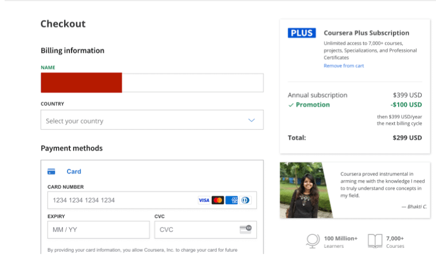The height and width of the screenshot is (277, 436).
Task: Click into the CVC input field
Action: (x=205, y=229)
